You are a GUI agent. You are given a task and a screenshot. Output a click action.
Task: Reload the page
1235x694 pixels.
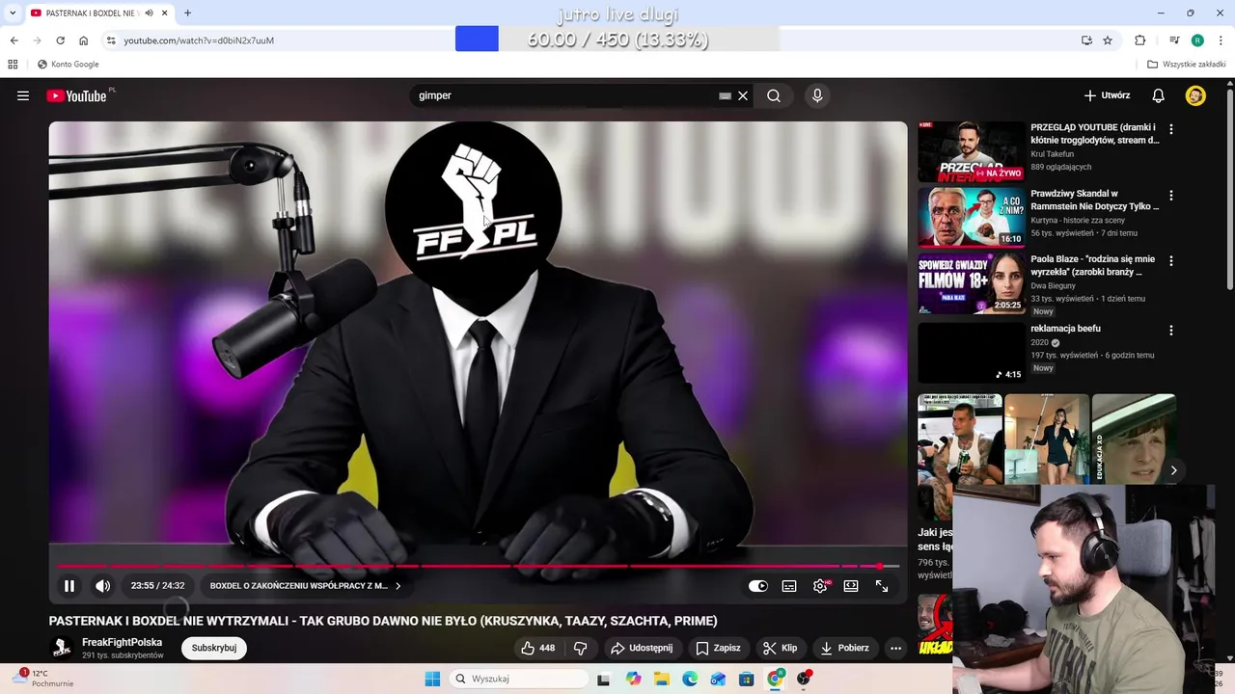coord(60,40)
